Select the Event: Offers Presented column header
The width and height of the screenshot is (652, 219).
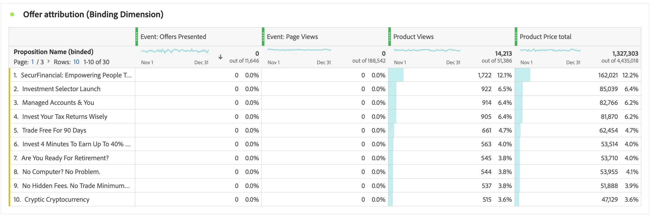click(173, 37)
